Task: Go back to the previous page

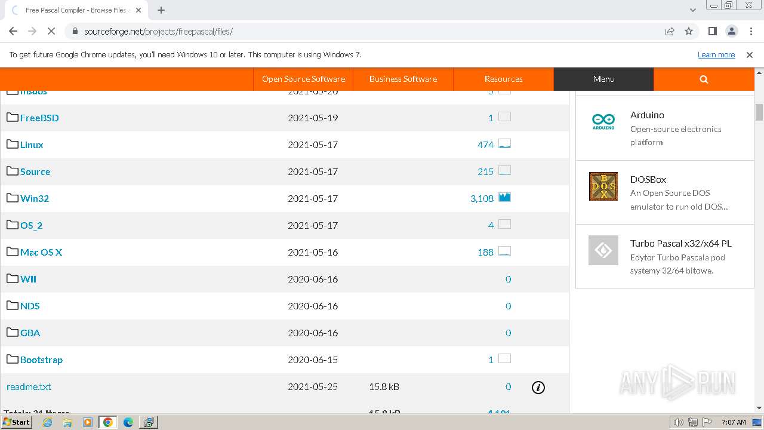Action: tap(13, 31)
